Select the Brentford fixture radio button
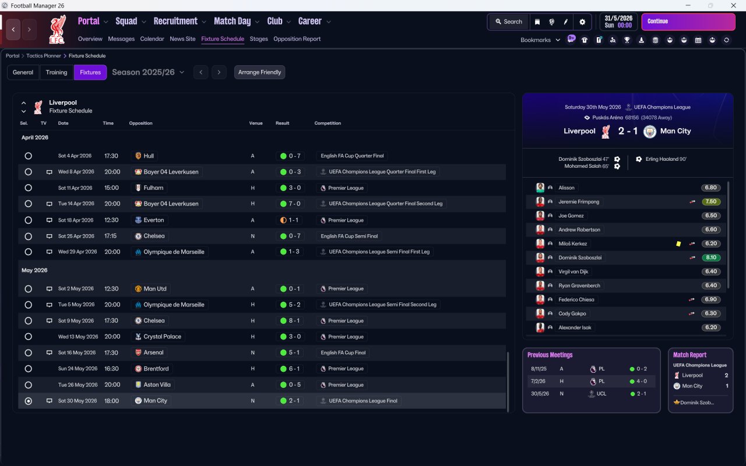746x466 pixels. click(28, 369)
